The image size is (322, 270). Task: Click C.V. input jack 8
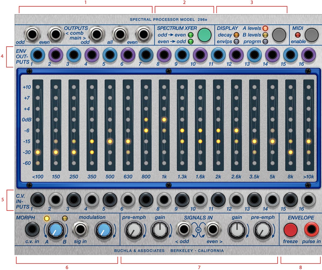(164, 200)
